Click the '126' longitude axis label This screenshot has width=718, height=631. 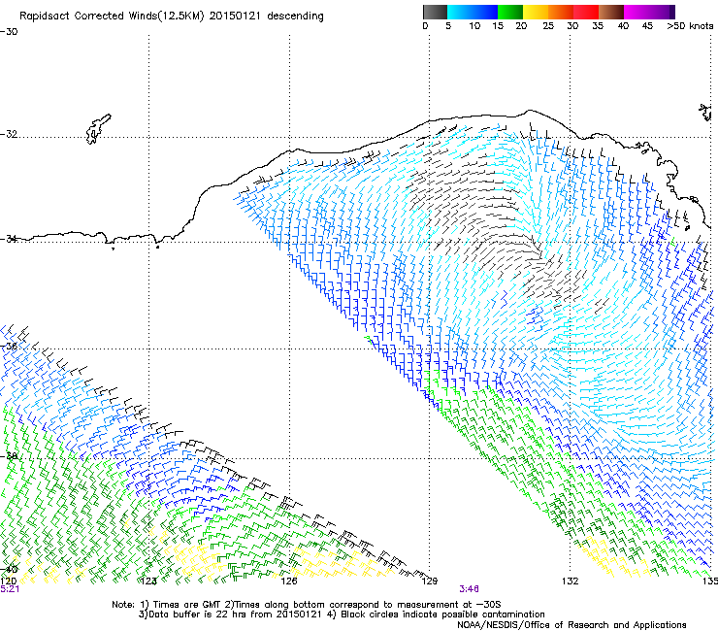(289, 581)
